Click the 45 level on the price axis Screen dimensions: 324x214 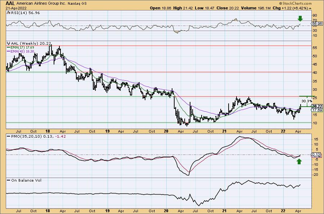pos(315,64)
